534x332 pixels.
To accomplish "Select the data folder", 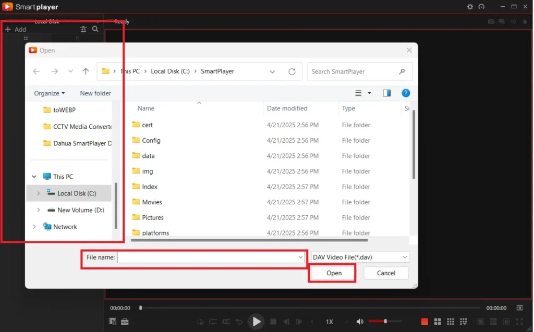I will [143, 156].
